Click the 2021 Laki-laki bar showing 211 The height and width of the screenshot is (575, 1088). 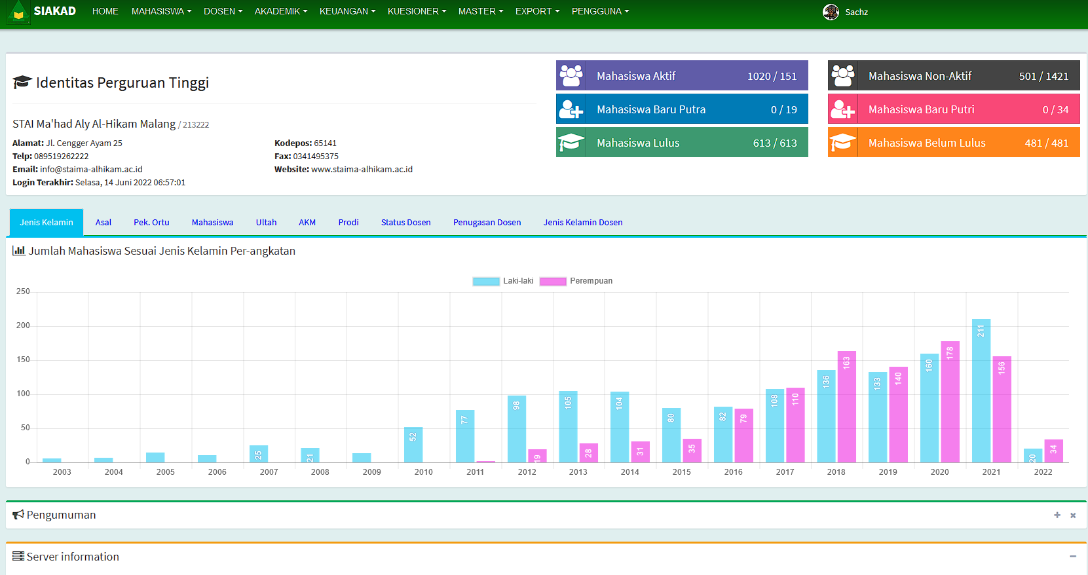click(x=981, y=391)
